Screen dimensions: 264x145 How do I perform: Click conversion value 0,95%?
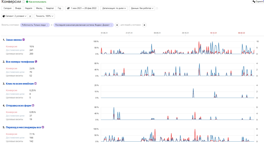tap(32, 112)
